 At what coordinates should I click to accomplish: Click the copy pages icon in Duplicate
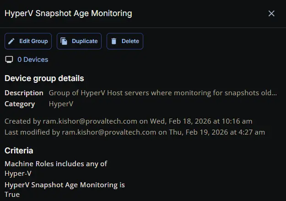coord(65,41)
